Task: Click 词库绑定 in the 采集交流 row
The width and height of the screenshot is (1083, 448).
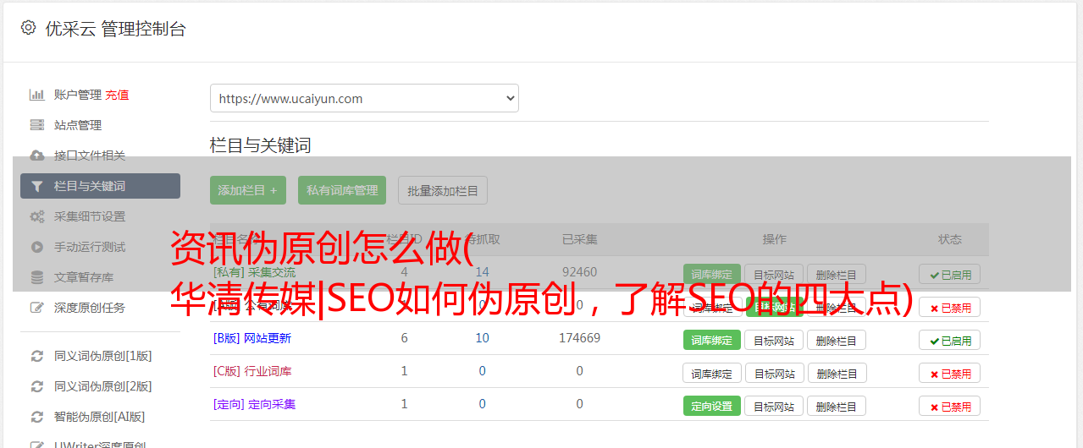Action: 712,274
